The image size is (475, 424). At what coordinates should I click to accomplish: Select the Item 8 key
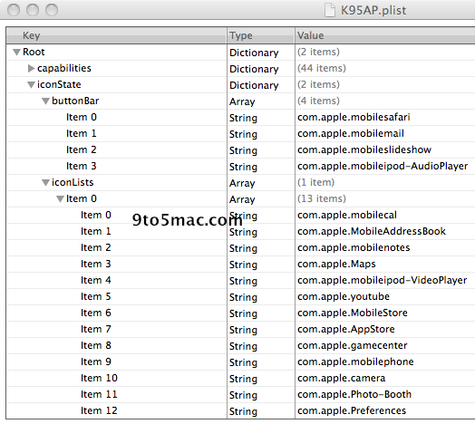tap(96, 345)
